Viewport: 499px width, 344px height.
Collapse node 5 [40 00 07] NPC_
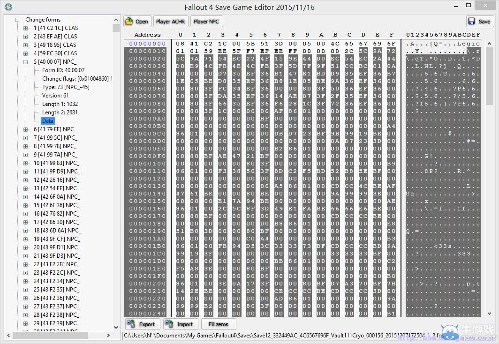click(x=25, y=62)
